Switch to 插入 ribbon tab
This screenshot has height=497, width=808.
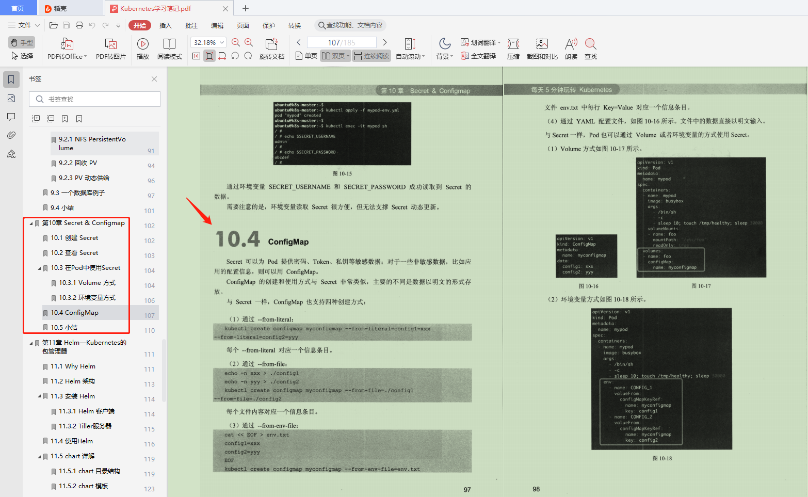[x=165, y=25]
